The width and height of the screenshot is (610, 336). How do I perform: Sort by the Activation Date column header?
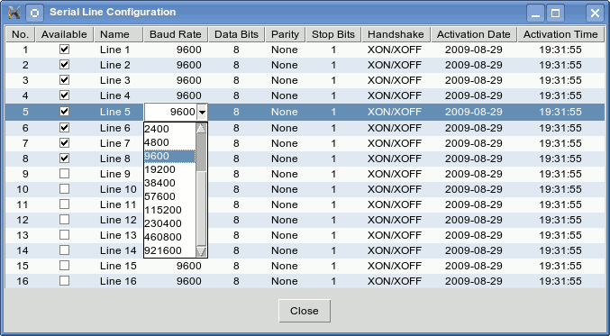tap(473, 34)
